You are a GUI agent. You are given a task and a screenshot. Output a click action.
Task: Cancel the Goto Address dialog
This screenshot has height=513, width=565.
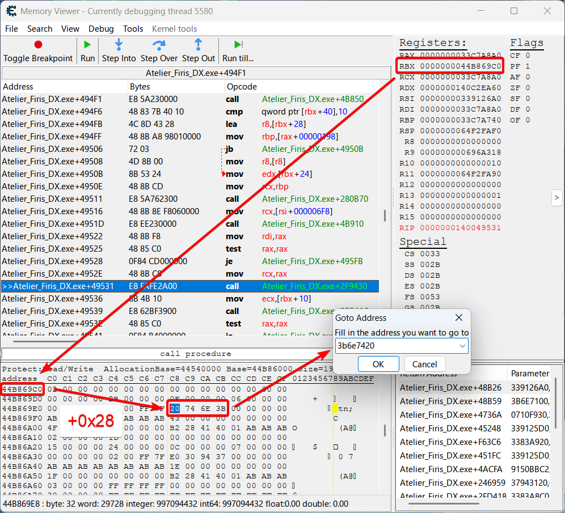coord(424,364)
